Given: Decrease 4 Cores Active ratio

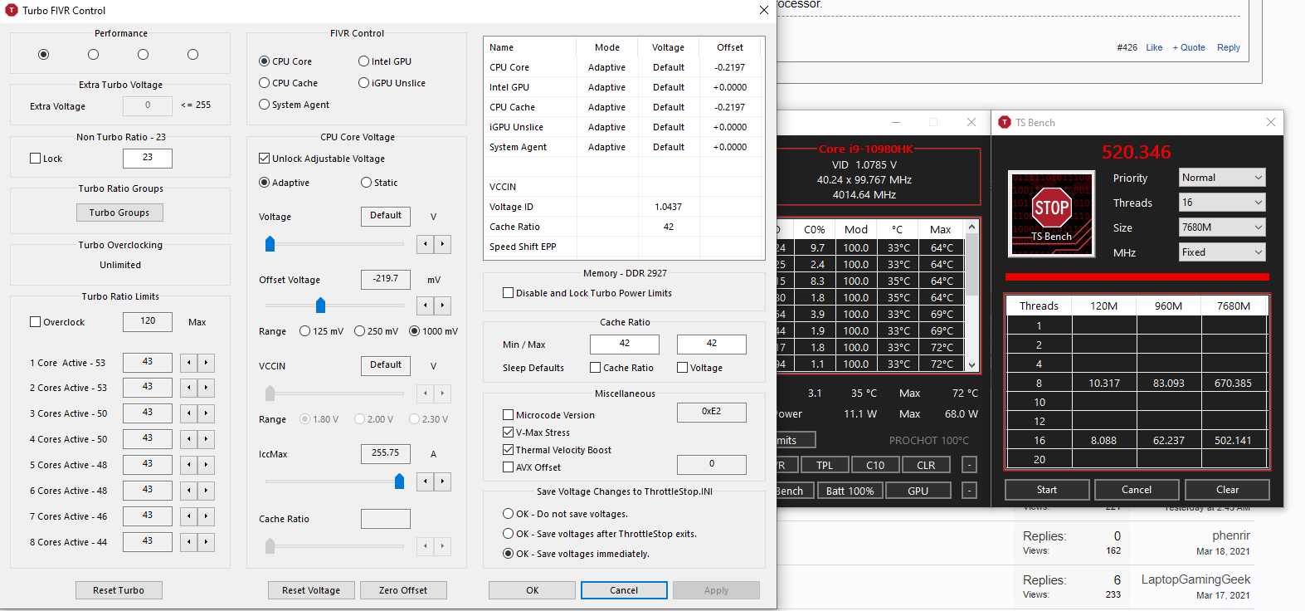Looking at the screenshot, I should 189,439.
